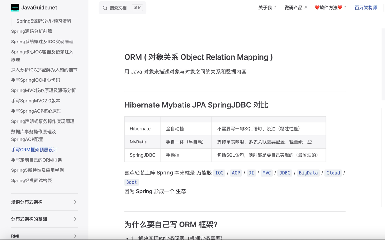Viewport: 385px width, 240px height.
Task: Click the AOP code tag
Action: click(x=236, y=173)
